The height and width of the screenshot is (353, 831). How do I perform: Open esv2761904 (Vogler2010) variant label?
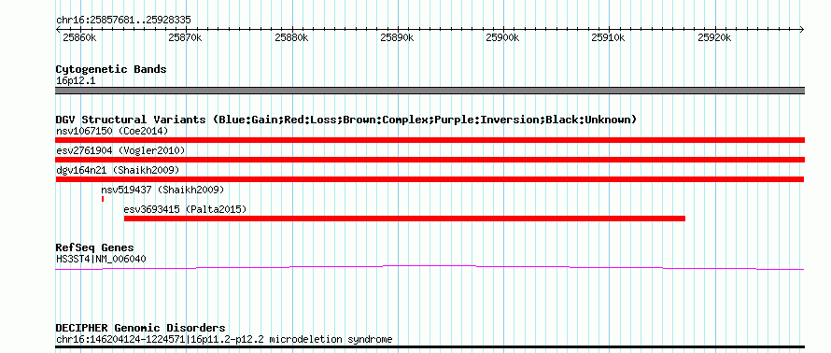click(x=120, y=151)
